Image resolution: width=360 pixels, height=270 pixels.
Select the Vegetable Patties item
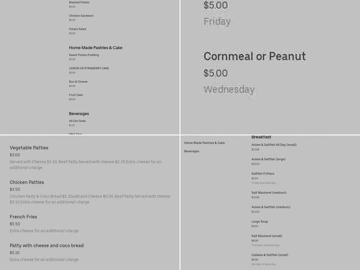coord(29,148)
